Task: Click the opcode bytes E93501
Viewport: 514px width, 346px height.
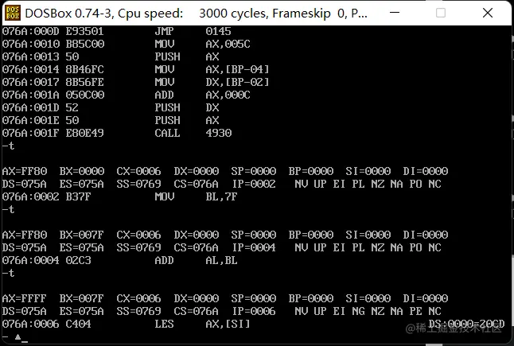Action: pos(84,31)
